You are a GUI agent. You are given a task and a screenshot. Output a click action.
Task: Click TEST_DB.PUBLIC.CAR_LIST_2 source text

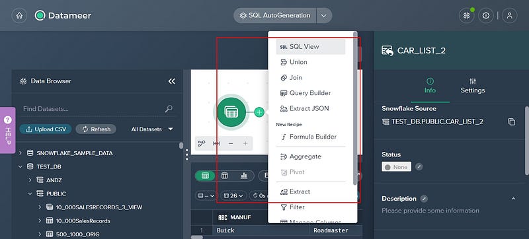(437, 122)
